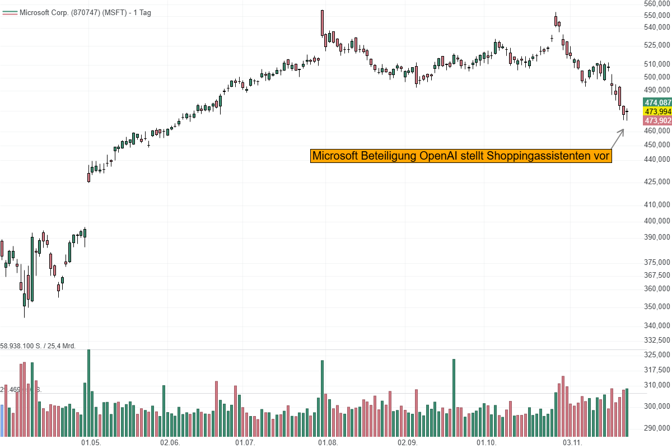The width and height of the screenshot is (672, 448).
Task: Click the legend line icon beside Microsoft Corp.
Action: coord(10,12)
